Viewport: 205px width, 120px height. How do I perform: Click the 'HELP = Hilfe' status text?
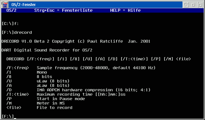(x=125, y=10)
